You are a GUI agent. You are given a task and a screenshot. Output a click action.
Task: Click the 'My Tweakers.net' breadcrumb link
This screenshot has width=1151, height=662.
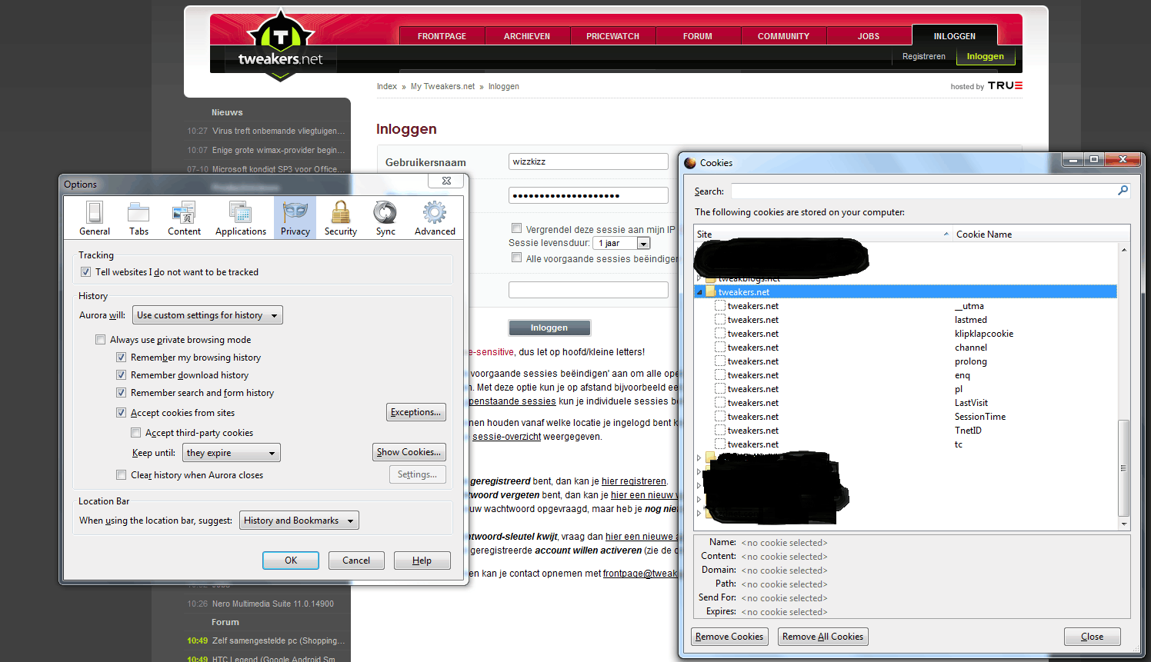coord(443,86)
